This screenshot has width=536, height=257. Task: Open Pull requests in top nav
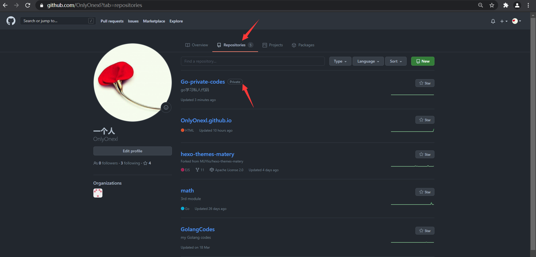[x=112, y=21]
